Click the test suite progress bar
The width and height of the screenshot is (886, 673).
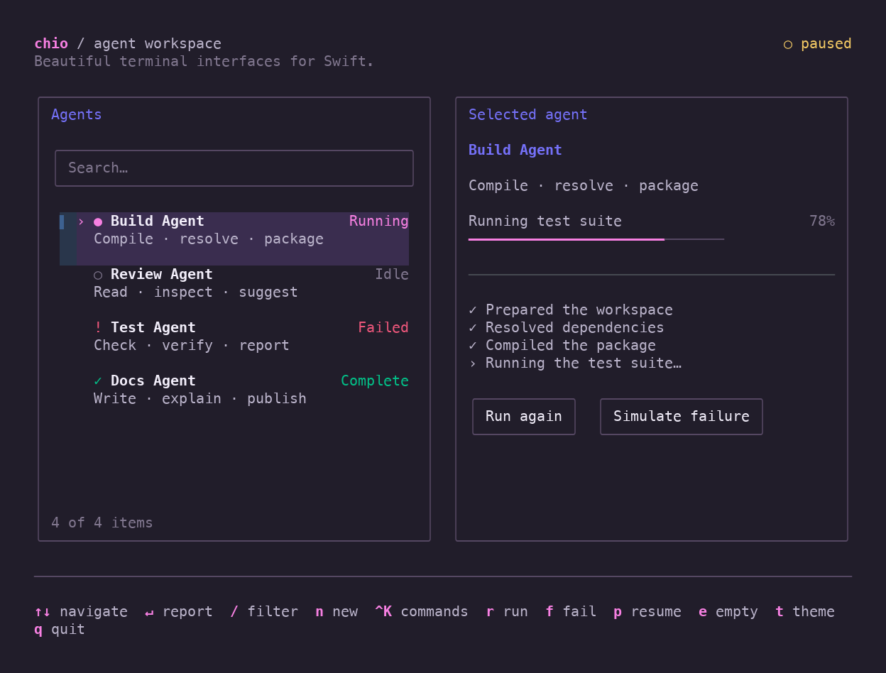tap(596, 240)
